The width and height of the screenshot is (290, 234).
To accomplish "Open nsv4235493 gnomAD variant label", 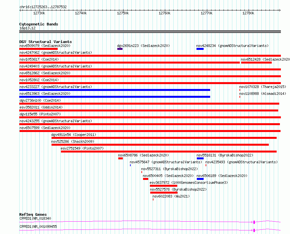I will tap(241, 162).
